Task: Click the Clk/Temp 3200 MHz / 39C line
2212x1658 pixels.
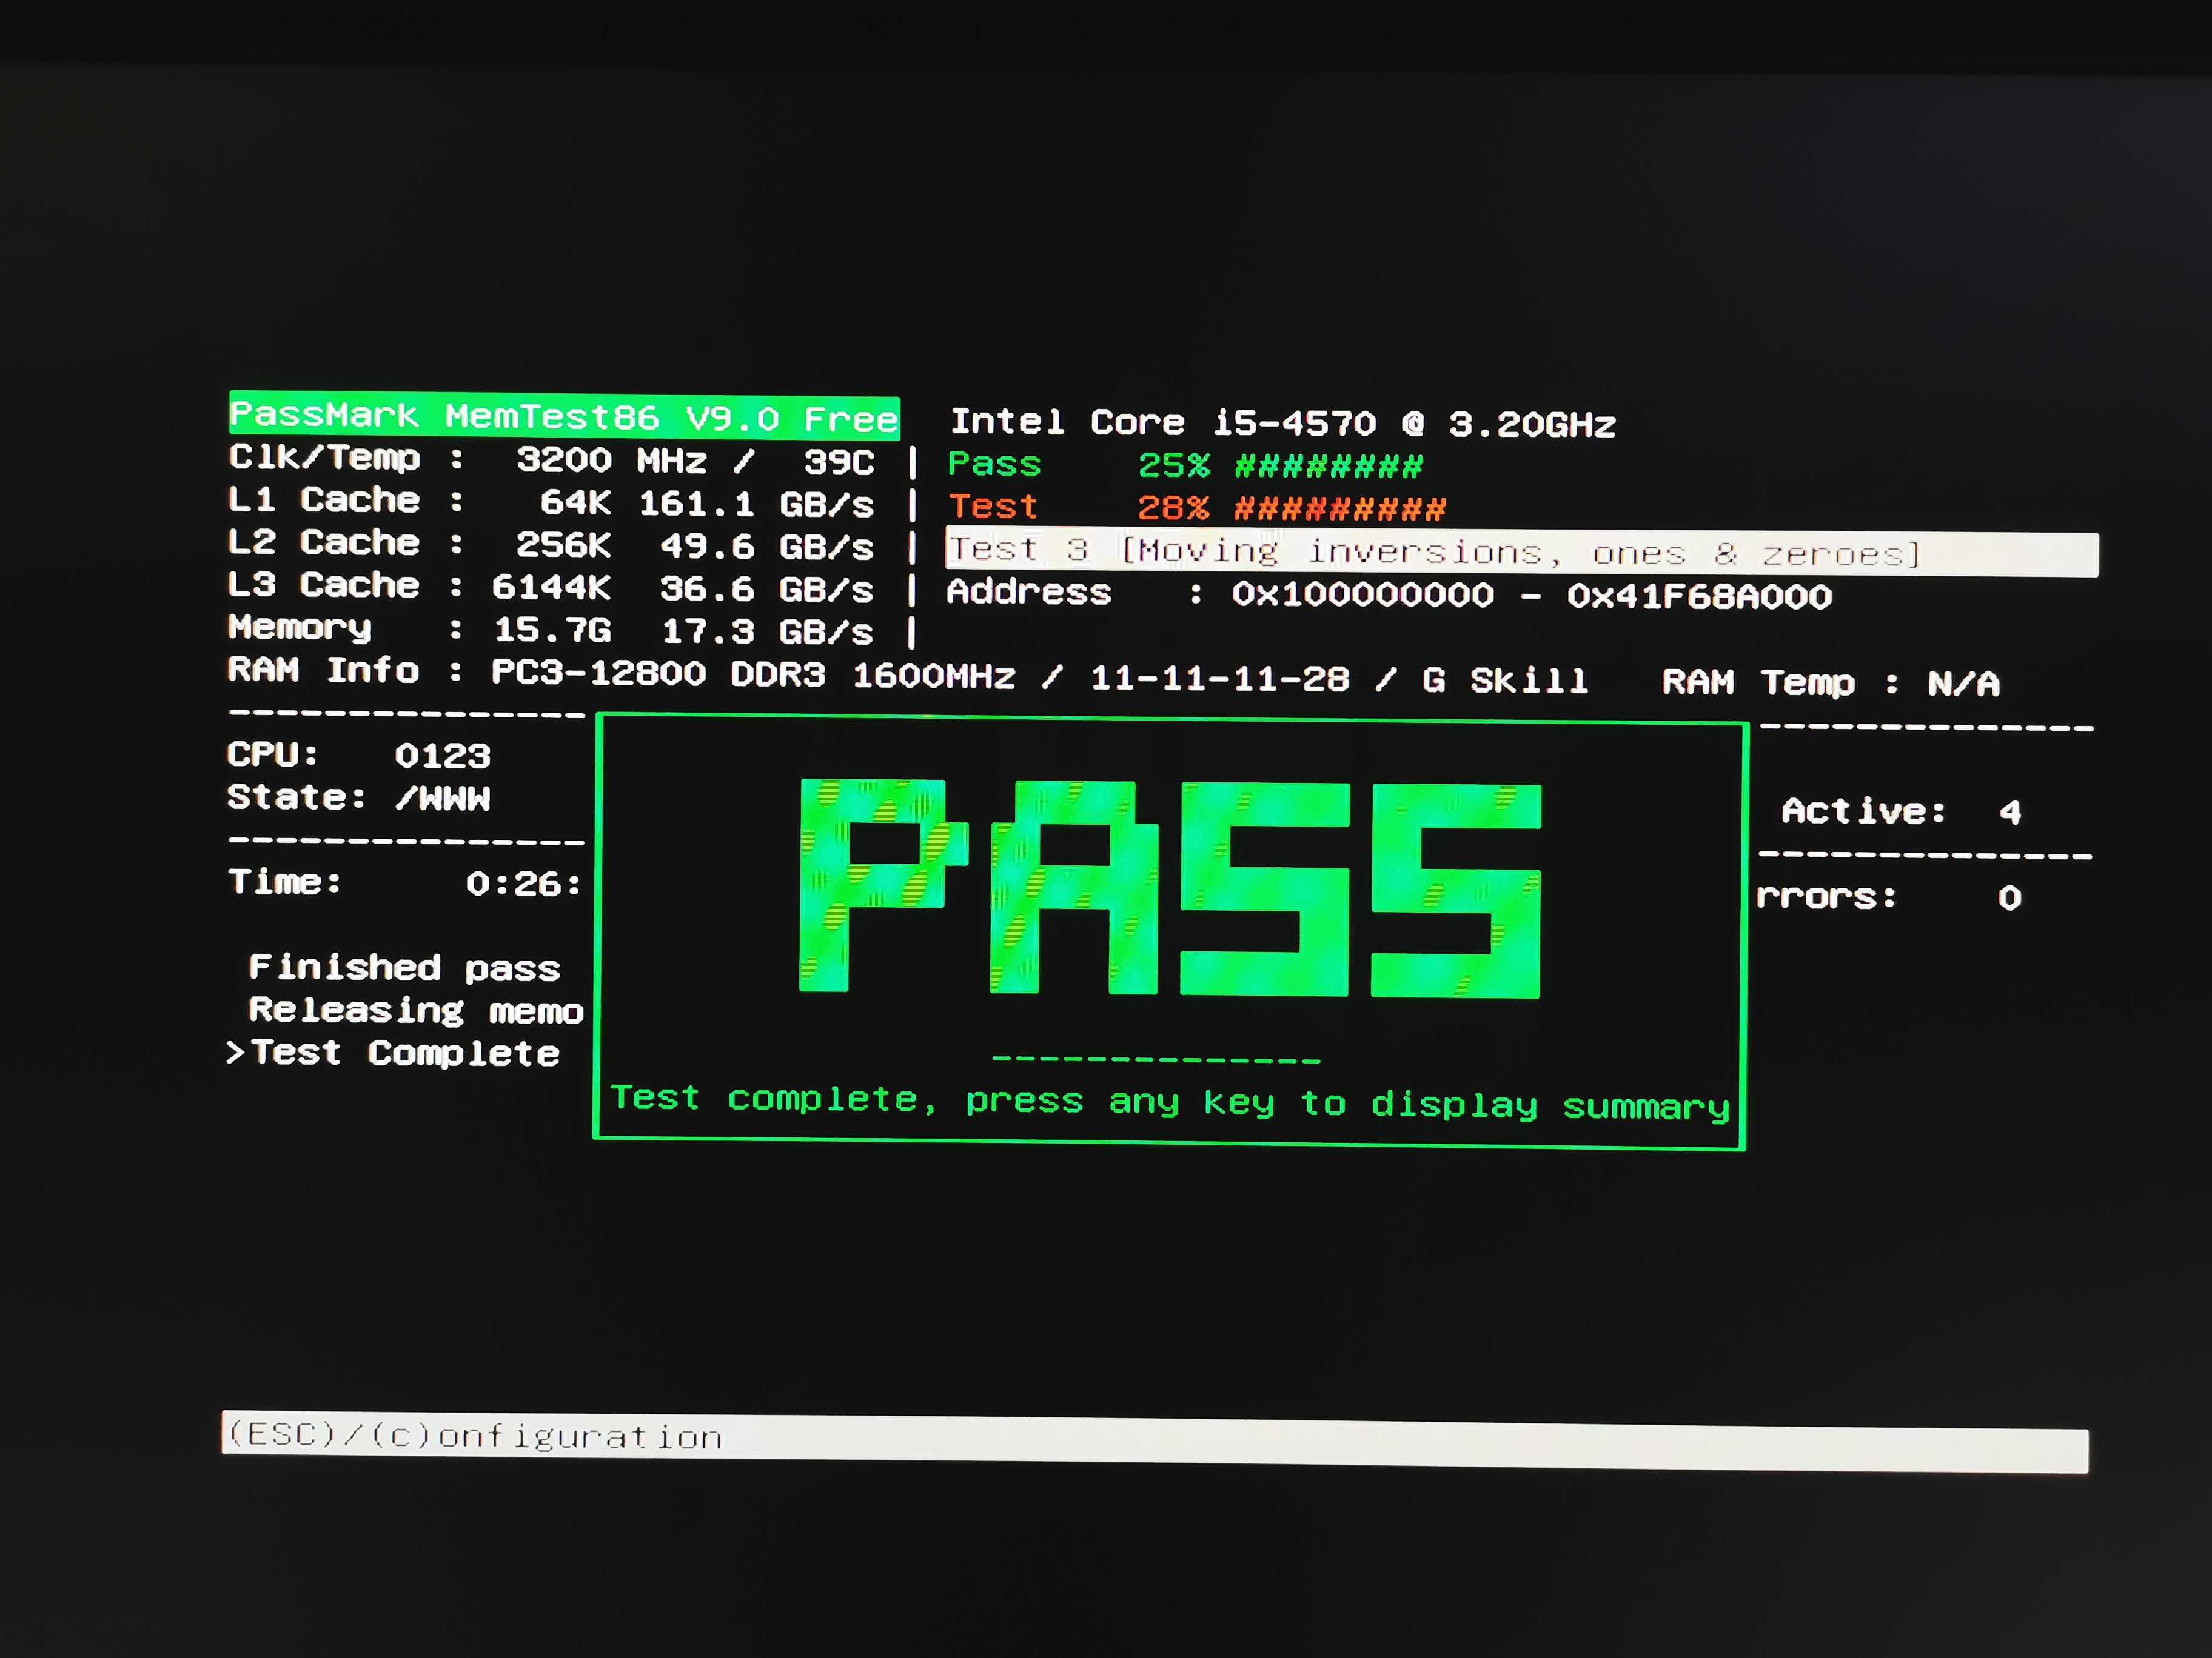Action: point(552,460)
